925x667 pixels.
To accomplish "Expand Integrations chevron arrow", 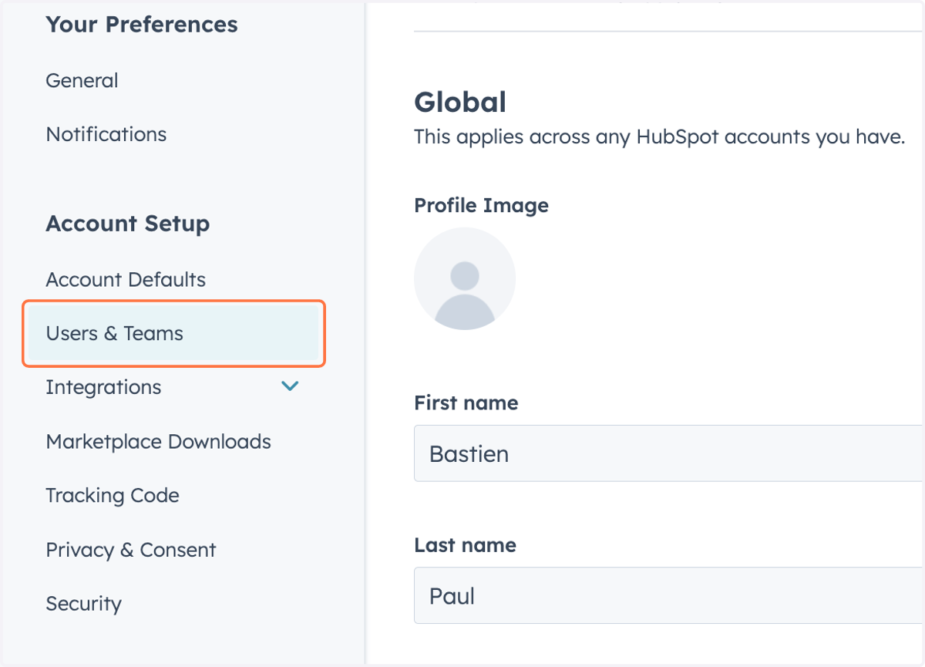I will [x=290, y=386].
